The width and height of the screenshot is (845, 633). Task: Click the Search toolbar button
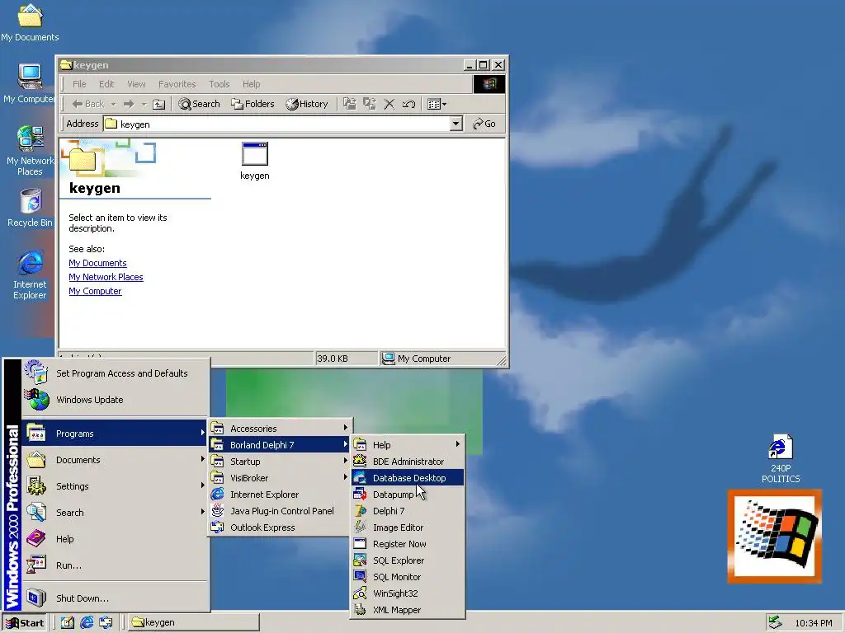pos(200,104)
